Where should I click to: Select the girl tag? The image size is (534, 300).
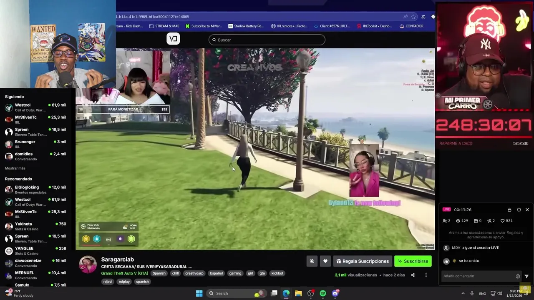250,273
